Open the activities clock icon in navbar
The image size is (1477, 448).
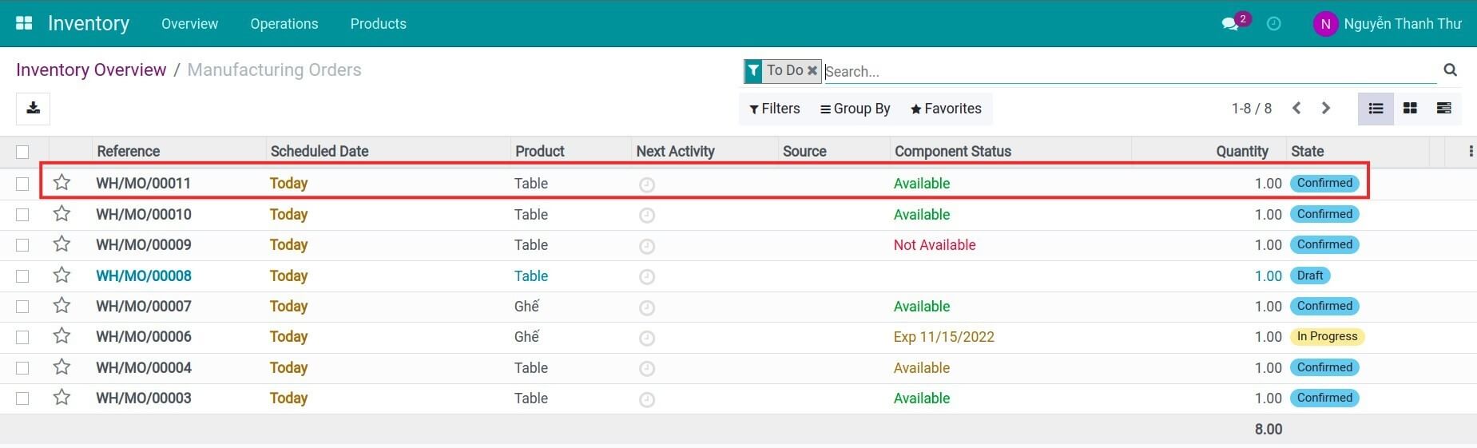point(1274,24)
